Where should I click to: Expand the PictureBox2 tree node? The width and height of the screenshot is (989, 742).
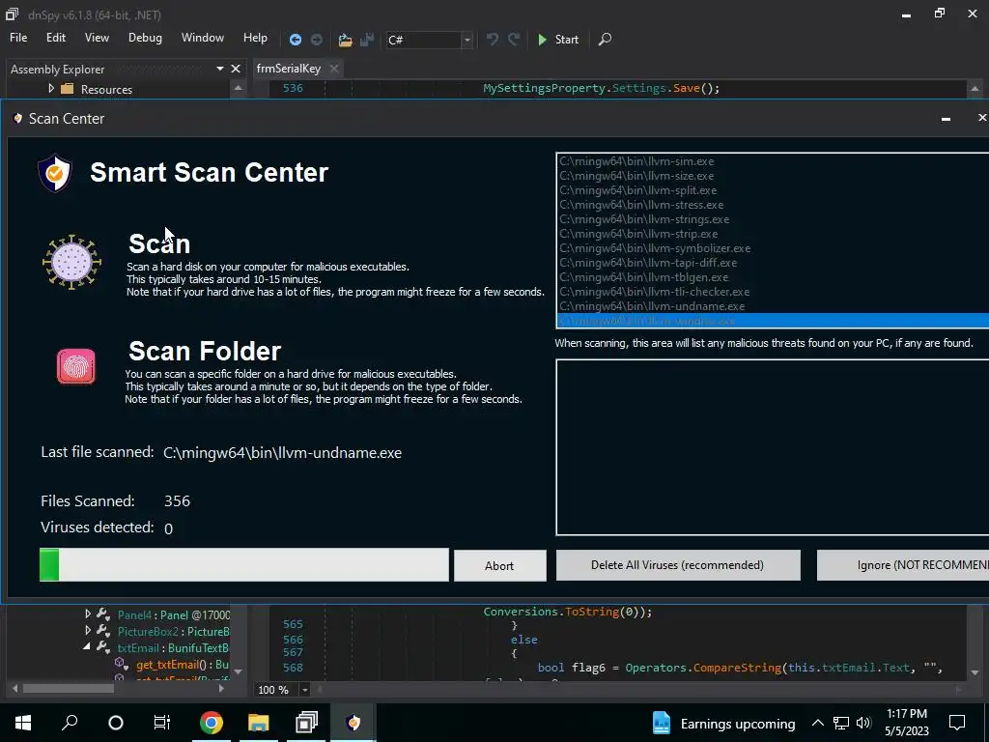[x=88, y=630]
